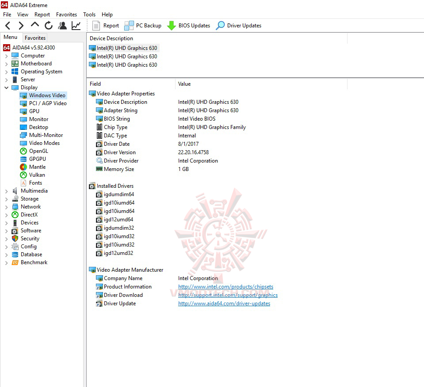Expand the Multimedia tree node
This screenshot has height=387, width=424.
tap(6, 191)
